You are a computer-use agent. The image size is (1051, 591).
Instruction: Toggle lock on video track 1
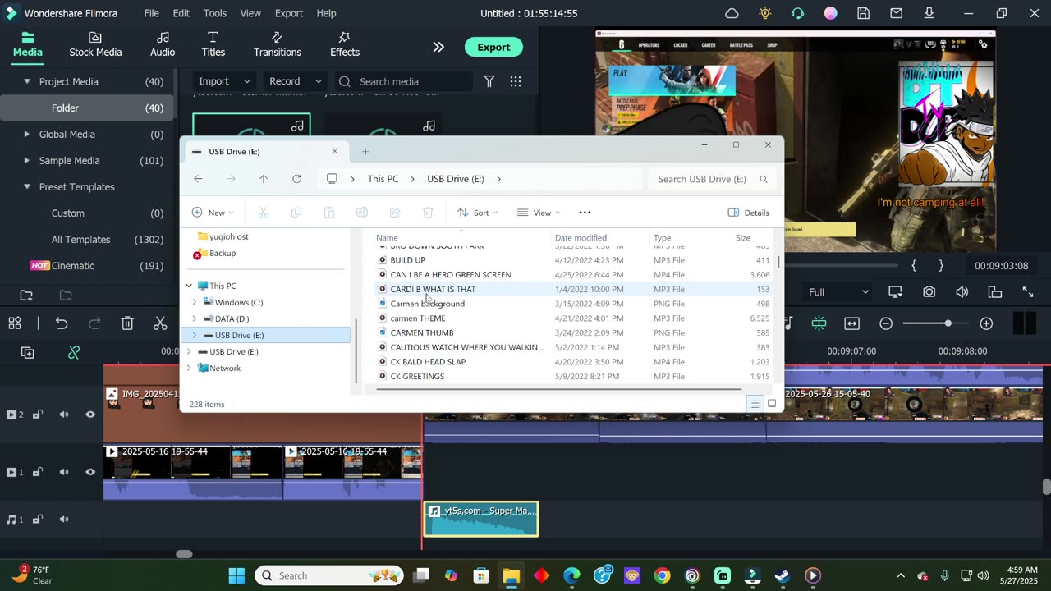tap(38, 472)
